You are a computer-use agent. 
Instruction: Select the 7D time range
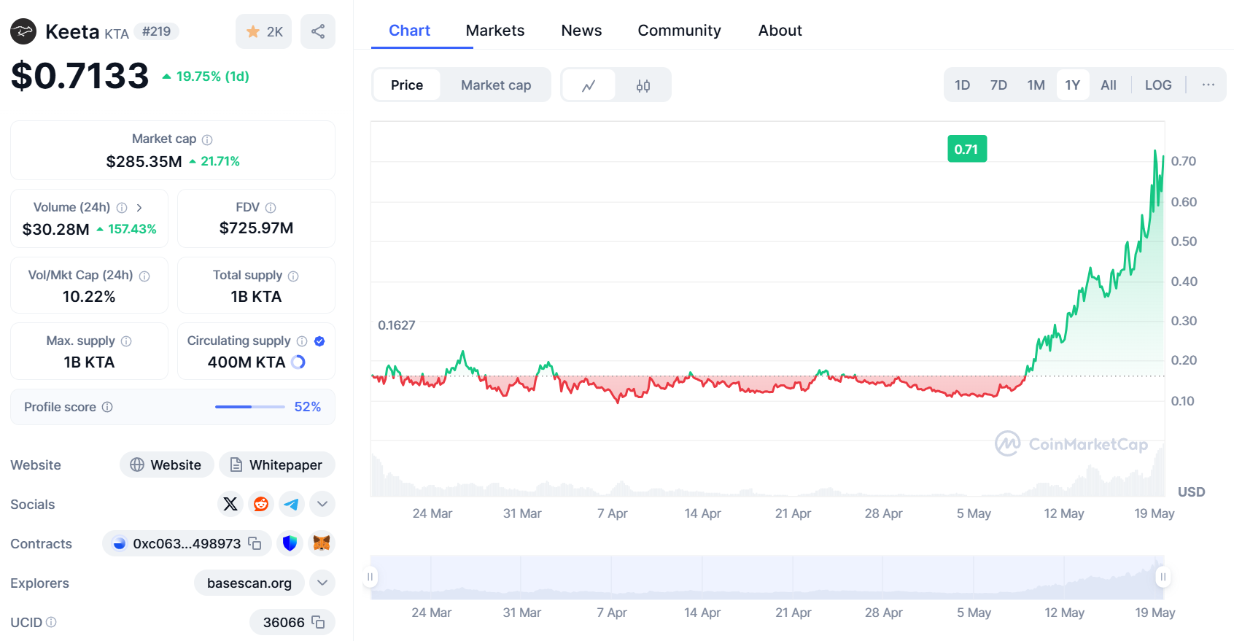pyautogui.click(x=998, y=85)
